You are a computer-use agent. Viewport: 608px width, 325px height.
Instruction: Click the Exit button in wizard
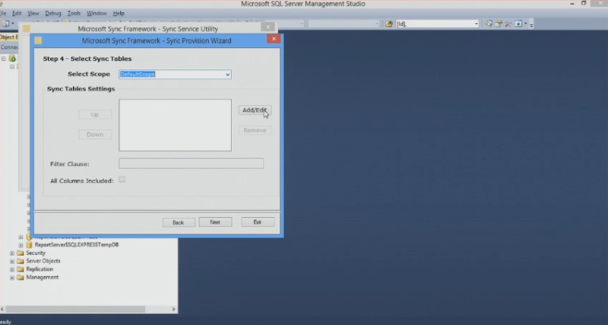point(258,222)
